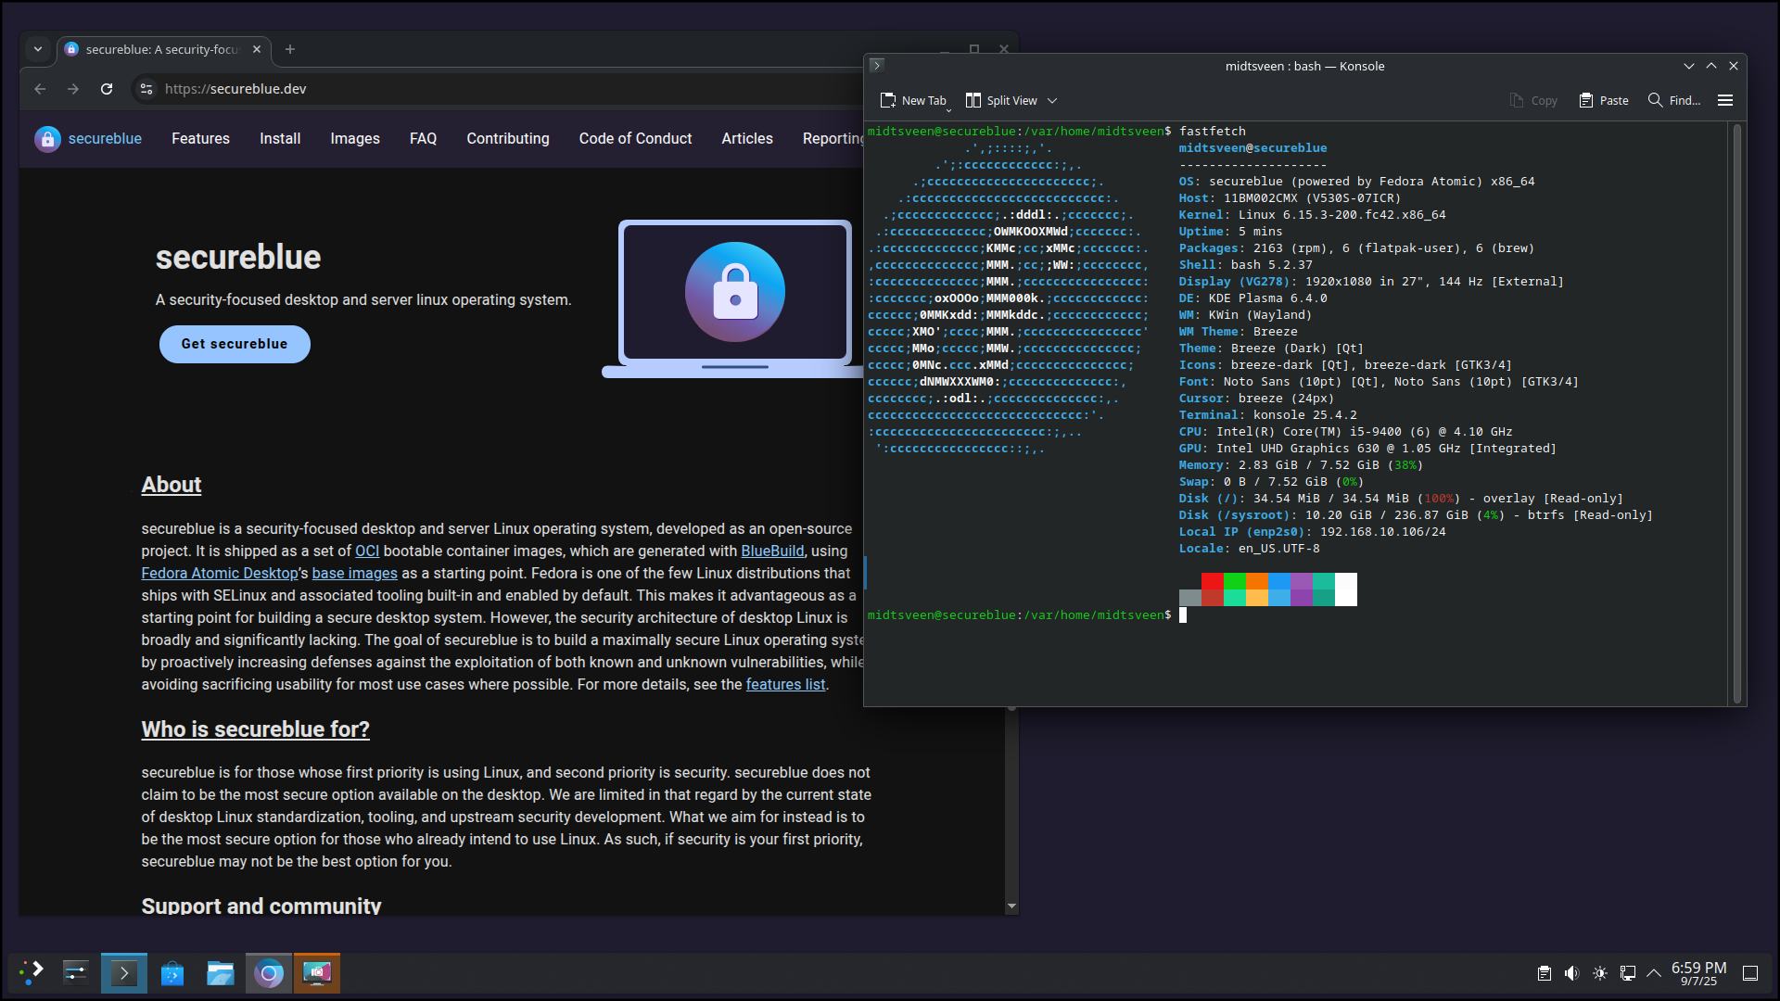Follow the OCI link
Image resolution: width=1780 pixels, height=1001 pixels.
pyautogui.click(x=367, y=551)
